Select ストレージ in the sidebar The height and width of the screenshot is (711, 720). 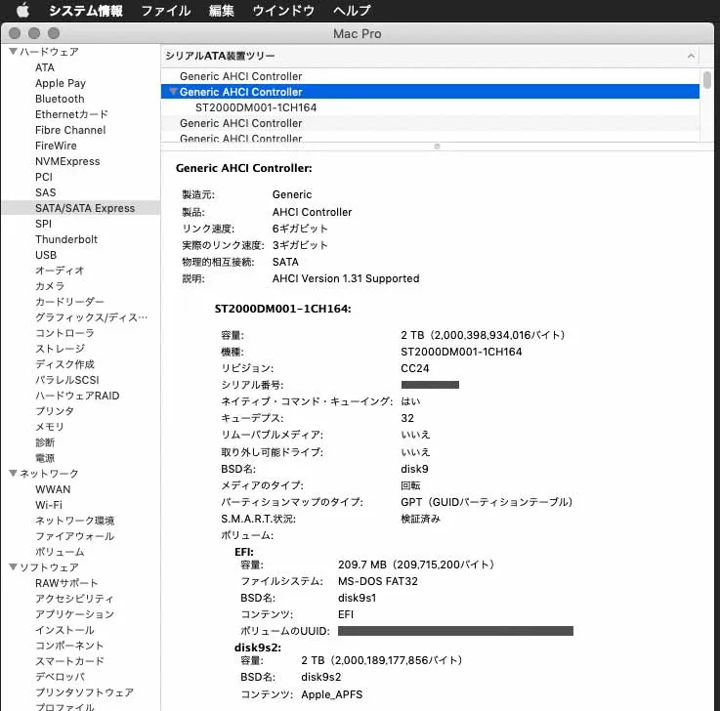click(61, 349)
